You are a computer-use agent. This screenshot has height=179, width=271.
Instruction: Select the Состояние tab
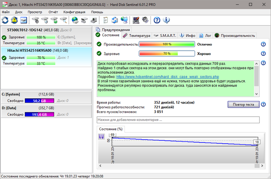[107, 35]
